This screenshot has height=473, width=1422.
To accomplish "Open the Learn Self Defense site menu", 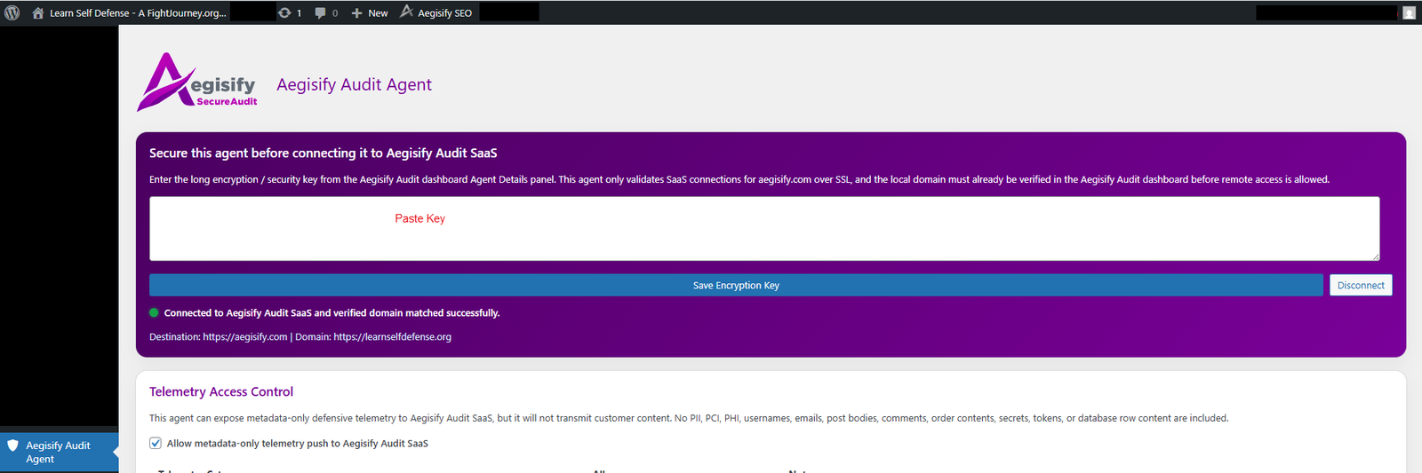I will click(x=137, y=13).
